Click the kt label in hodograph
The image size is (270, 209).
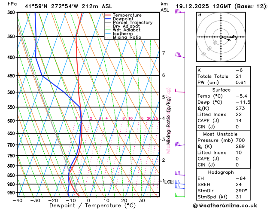click(200, 15)
